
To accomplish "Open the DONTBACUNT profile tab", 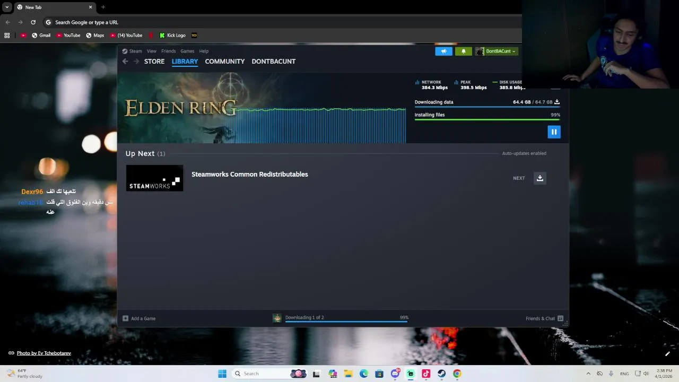I will click(274, 62).
